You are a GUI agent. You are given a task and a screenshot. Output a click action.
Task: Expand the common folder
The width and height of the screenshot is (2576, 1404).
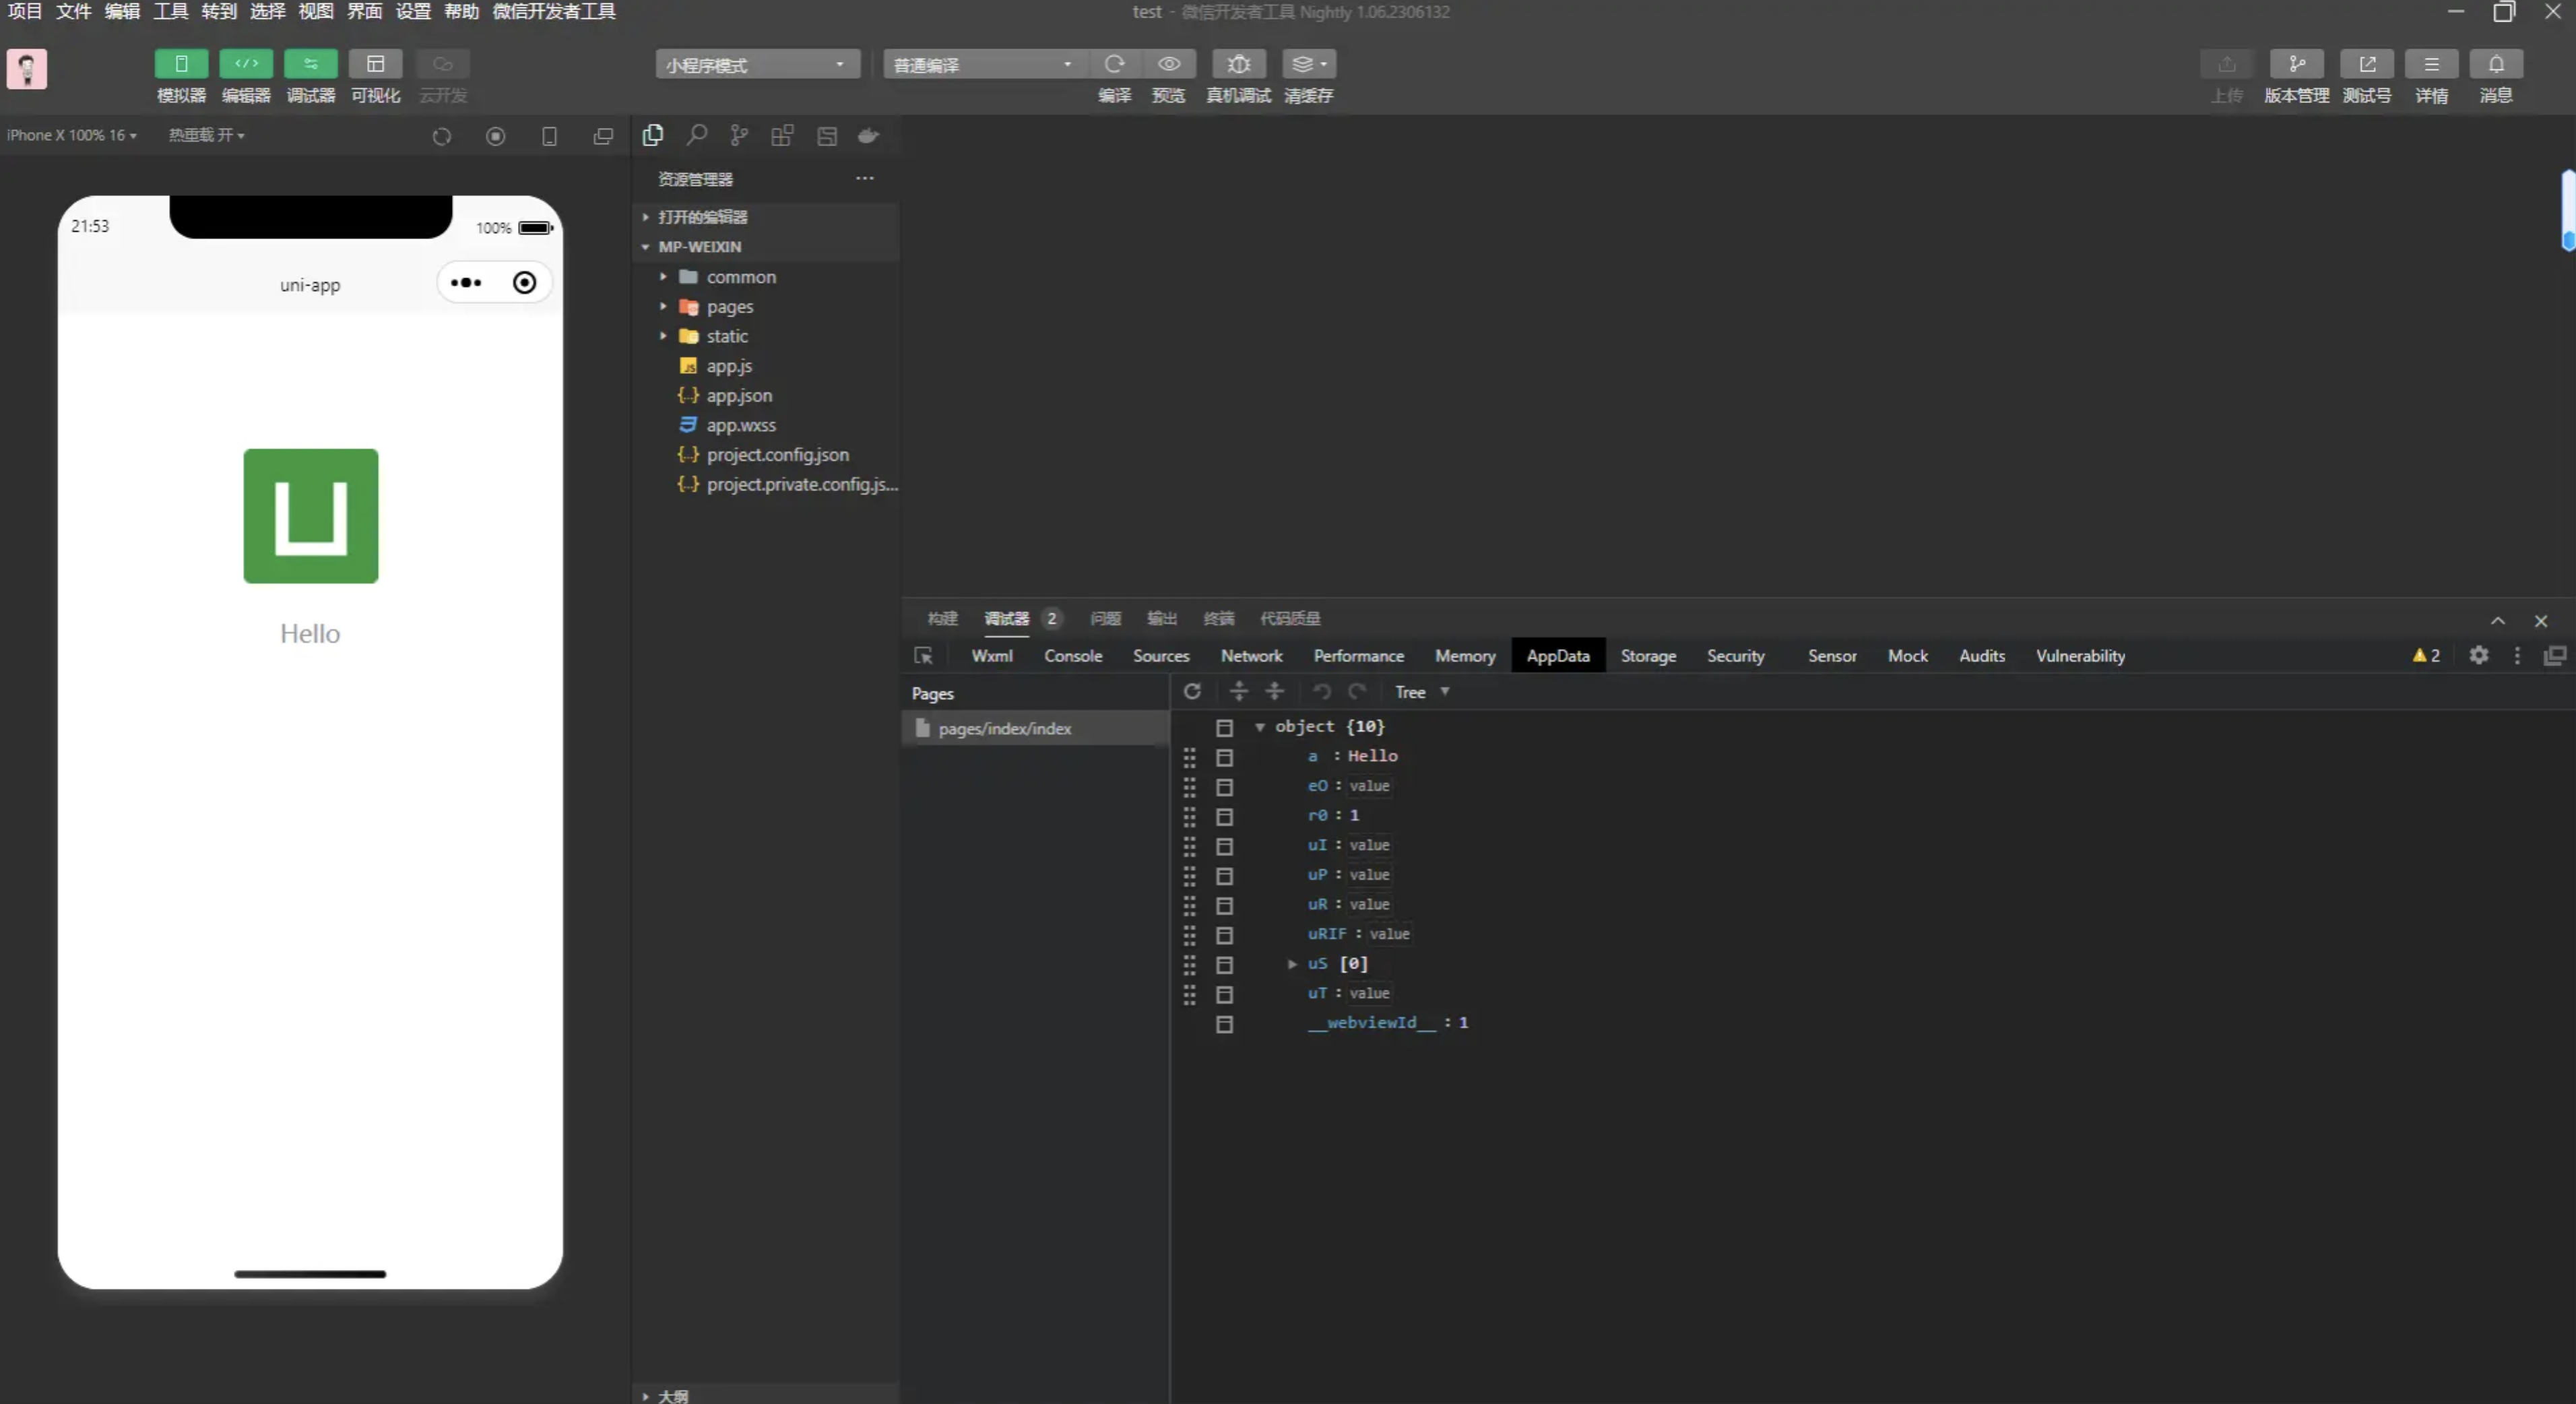pyautogui.click(x=766, y=277)
